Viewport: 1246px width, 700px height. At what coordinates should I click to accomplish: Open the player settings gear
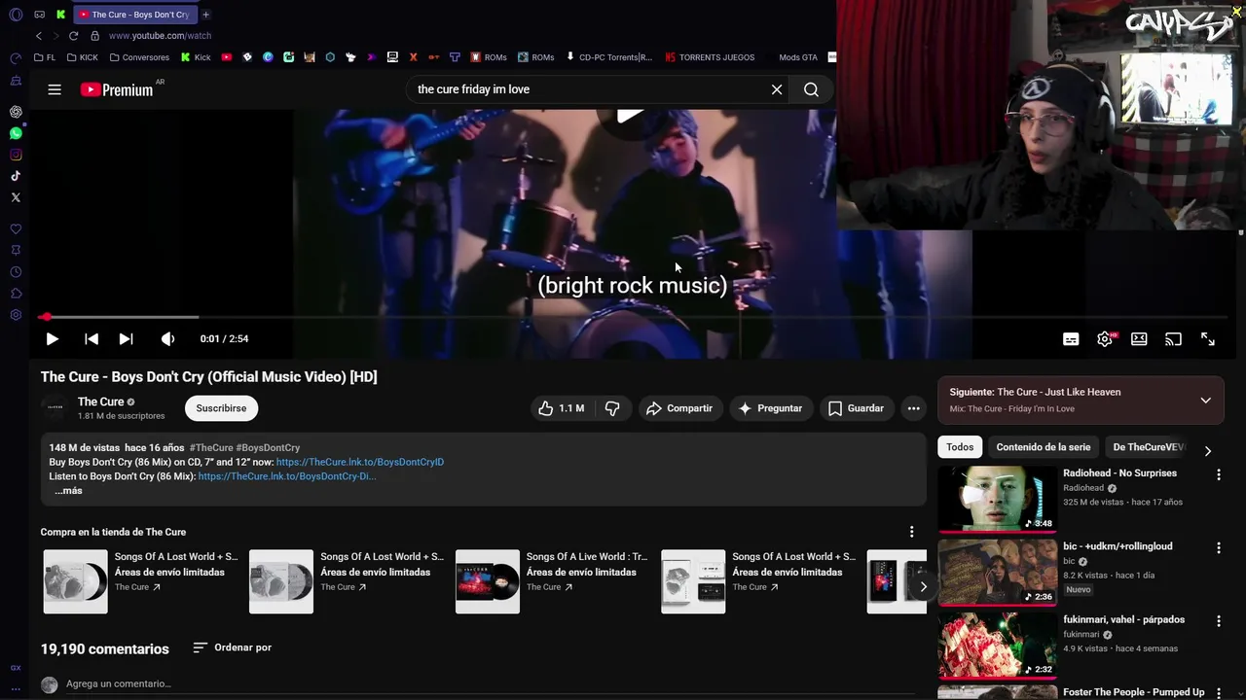[1105, 339]
